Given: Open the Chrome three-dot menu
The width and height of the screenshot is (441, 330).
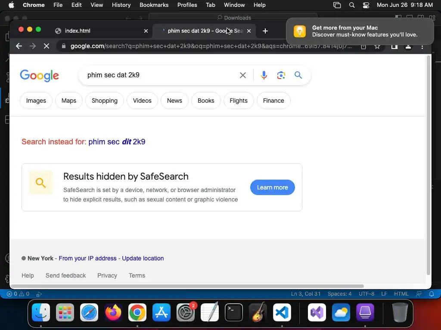Looking at the screenshot, I should pyautogui.click(x=422, y=46).
